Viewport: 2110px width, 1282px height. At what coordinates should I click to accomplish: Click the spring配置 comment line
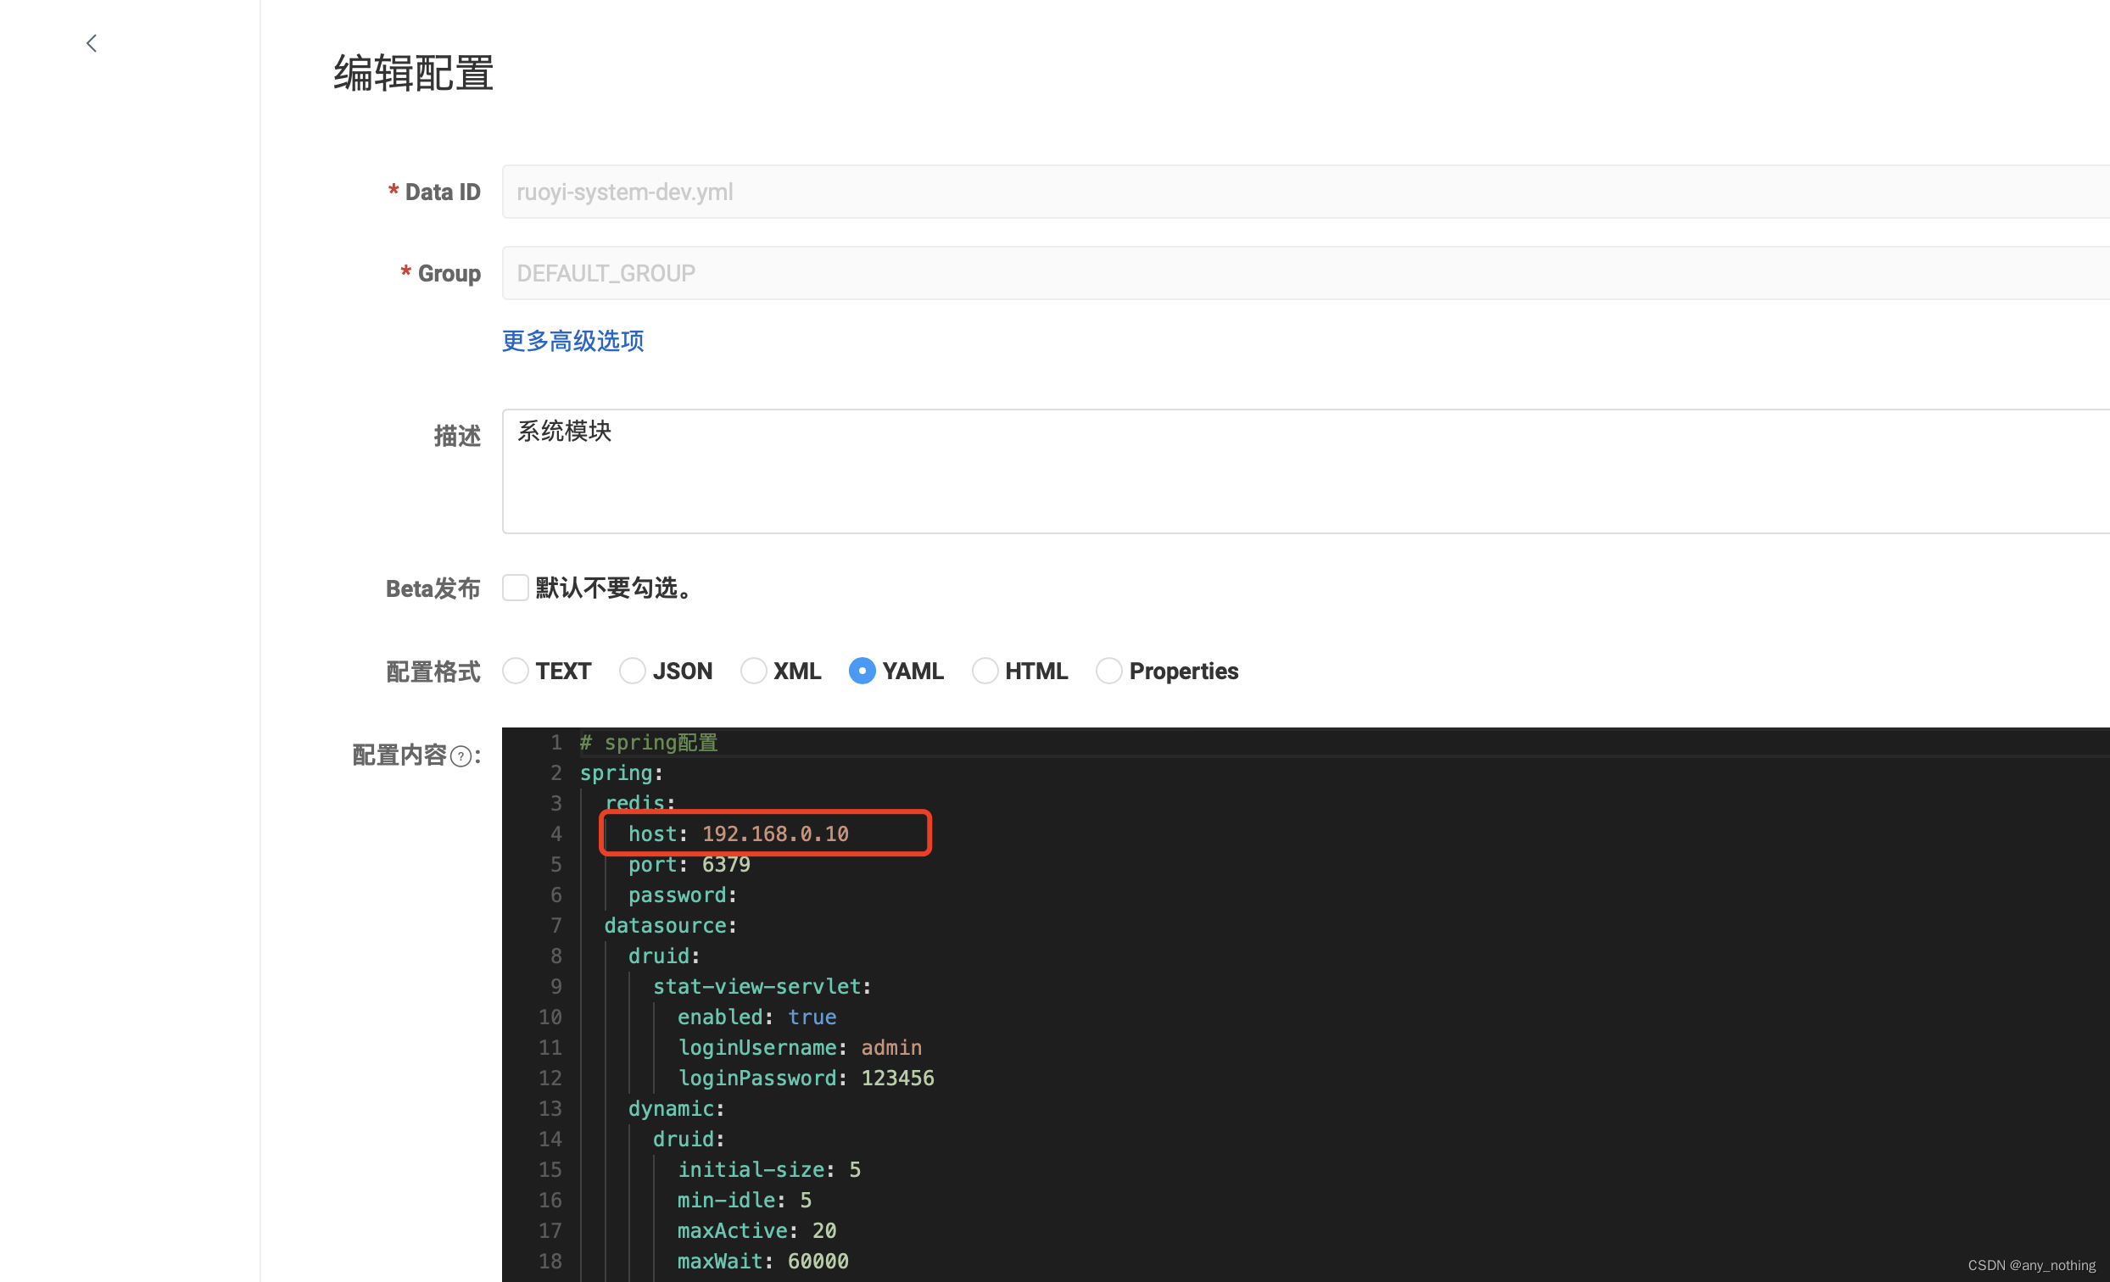(x=648, y=743)
